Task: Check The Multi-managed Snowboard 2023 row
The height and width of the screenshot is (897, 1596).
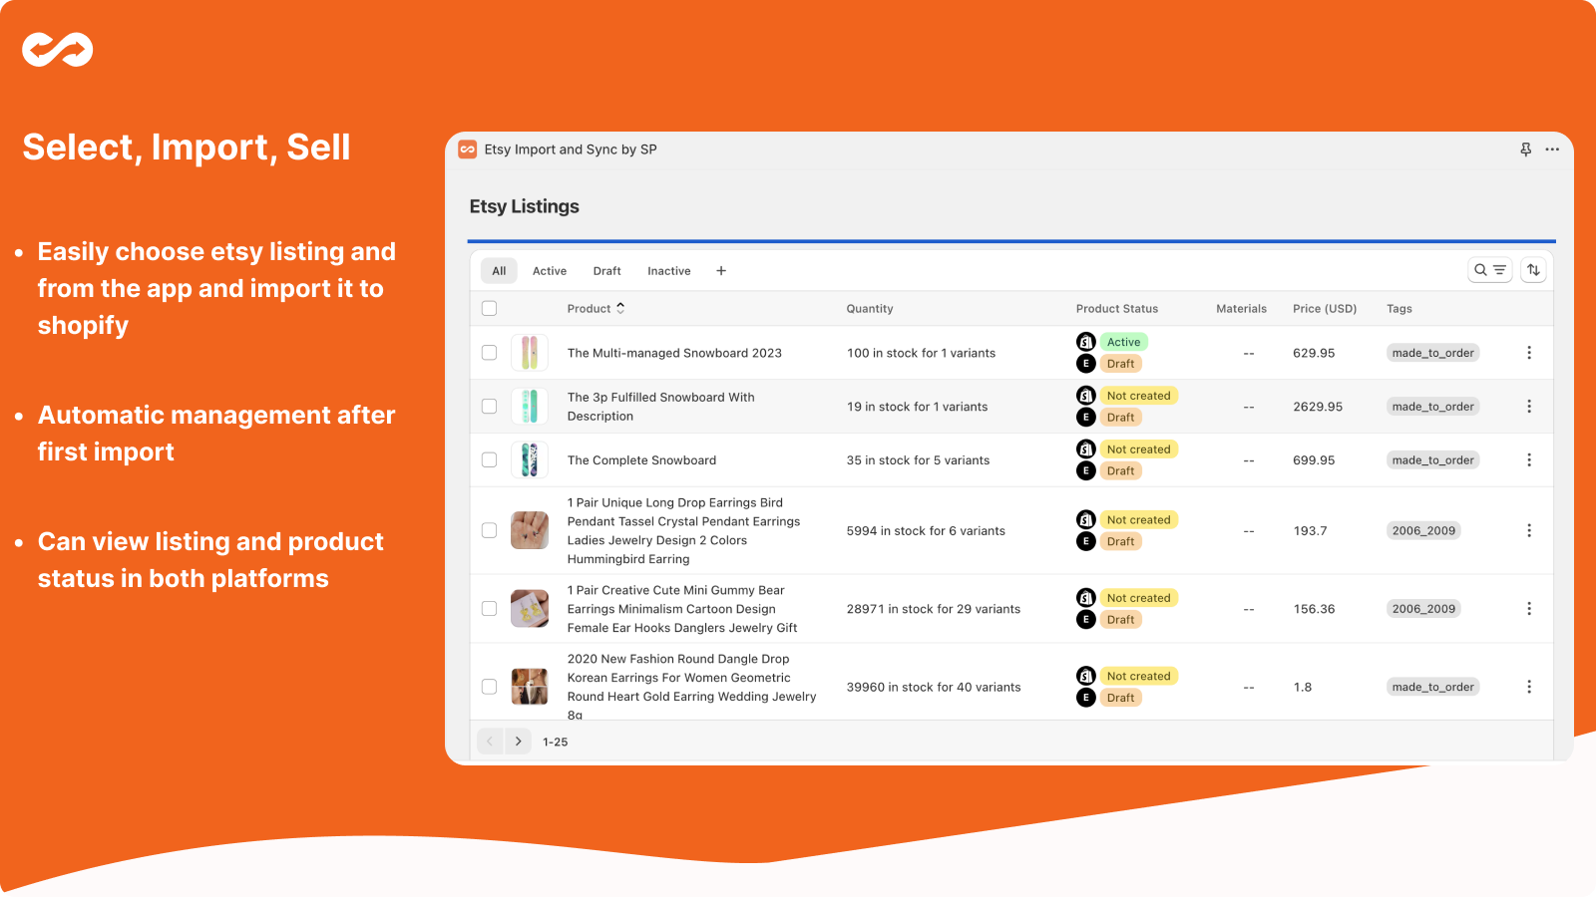Action: point(489,353)
